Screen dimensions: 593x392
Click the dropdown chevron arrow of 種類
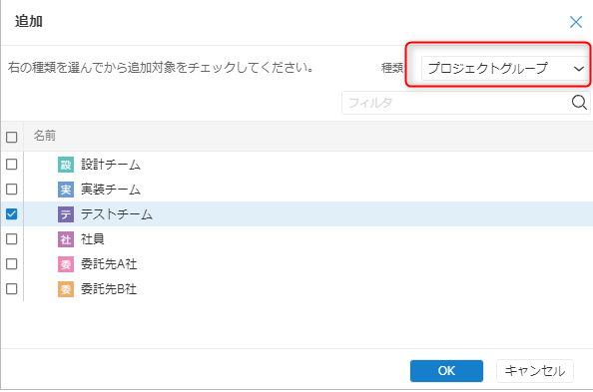tap(579, 69)
